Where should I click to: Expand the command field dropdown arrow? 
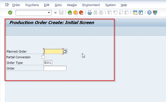[x=49, y=13]
